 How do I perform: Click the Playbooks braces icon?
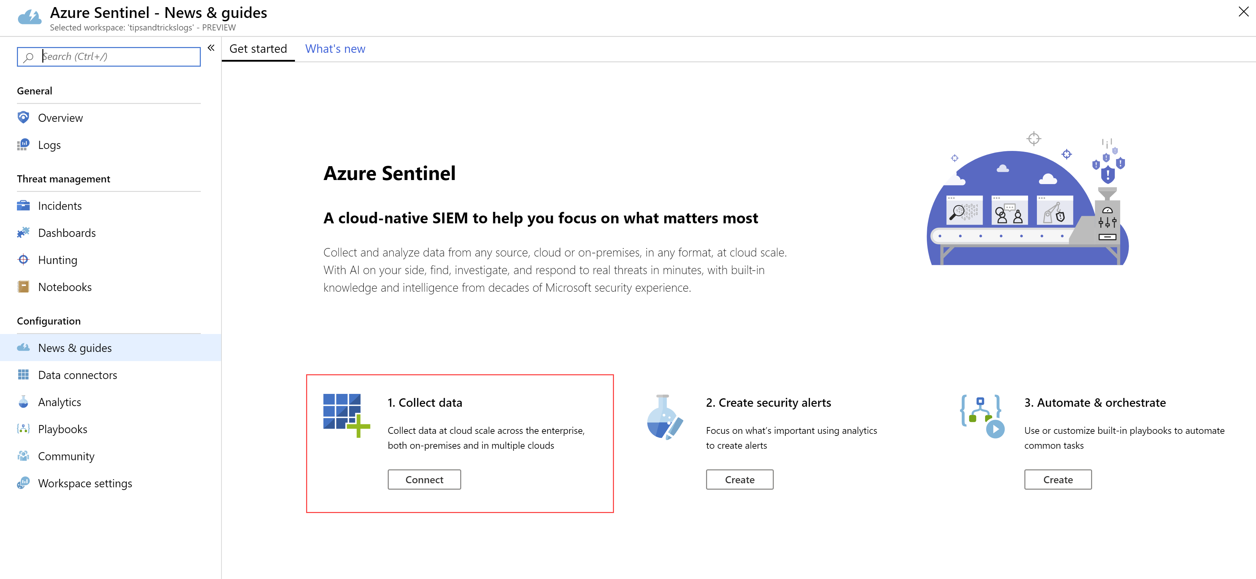pyautogui.click(x=23, y=429)
